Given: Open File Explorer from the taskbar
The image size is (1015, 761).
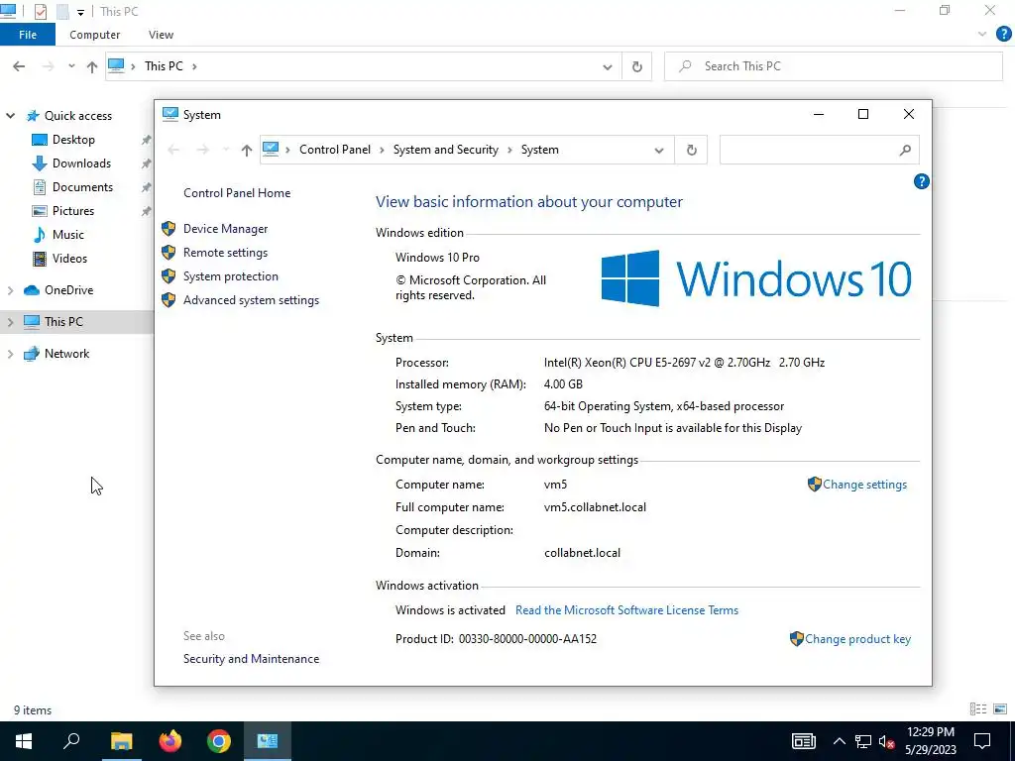Looking at the screenshot, I should [x=121, y=741].
